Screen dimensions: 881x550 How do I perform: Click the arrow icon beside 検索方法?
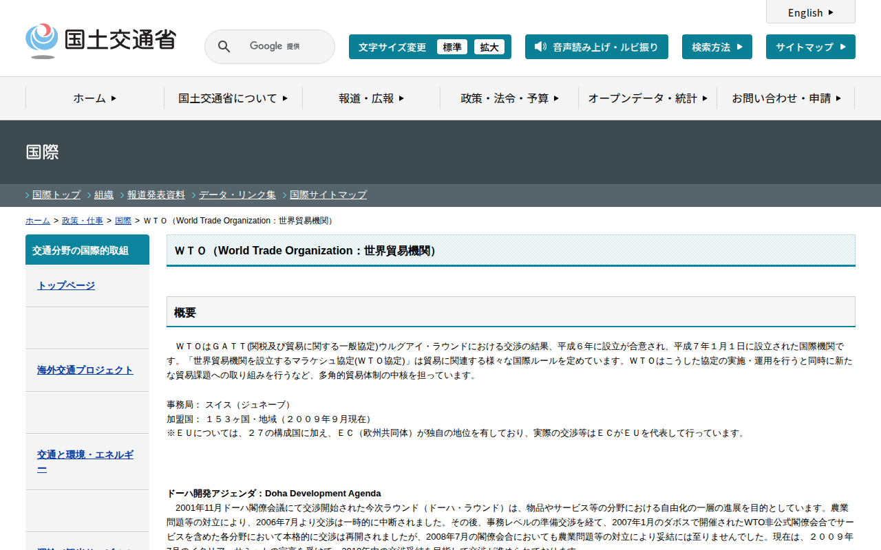740,47
